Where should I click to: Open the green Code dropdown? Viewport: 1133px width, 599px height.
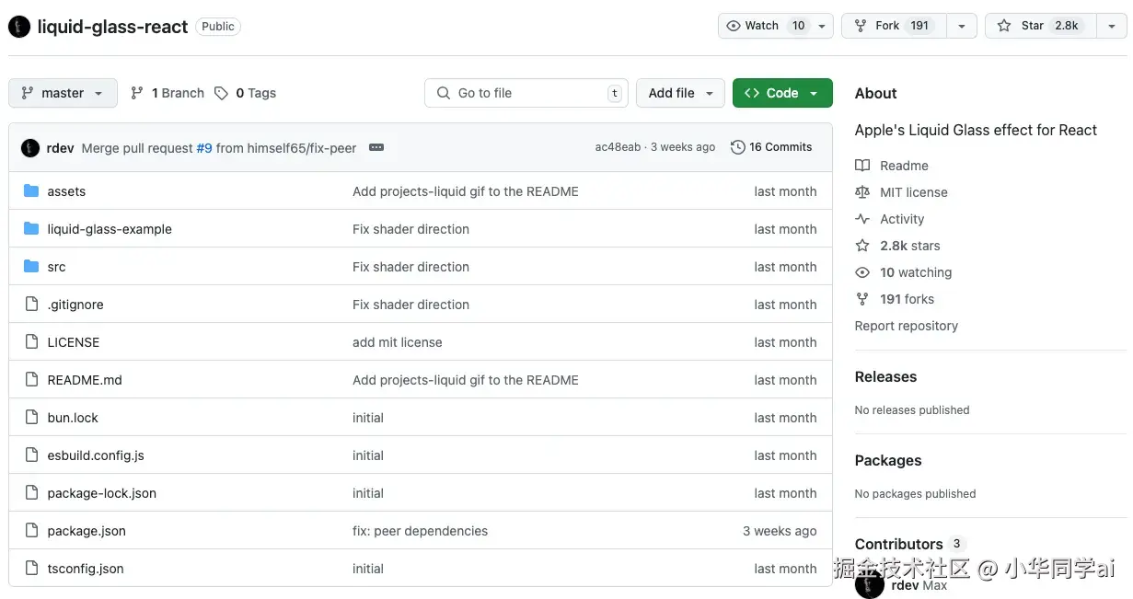click(782, 93)
